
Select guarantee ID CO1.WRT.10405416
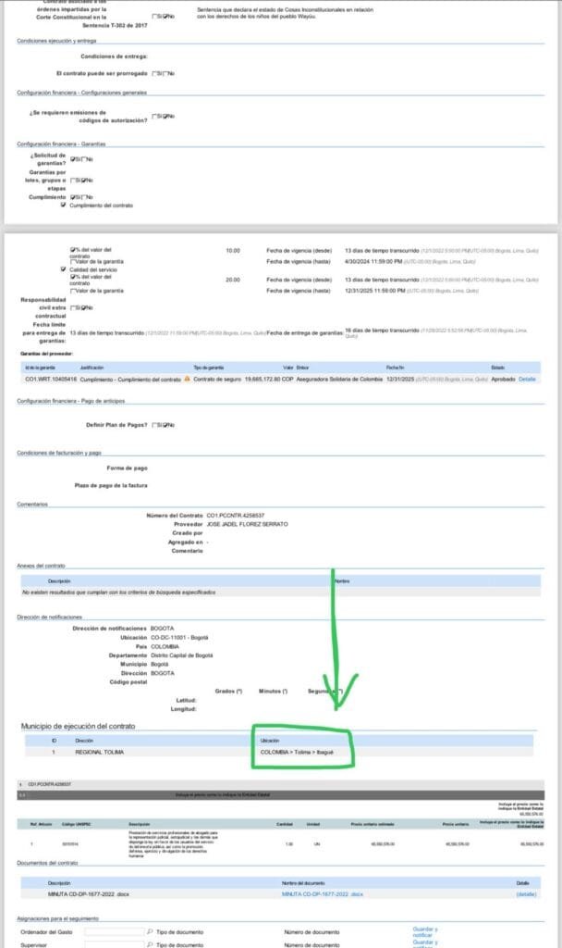(51, 379)
